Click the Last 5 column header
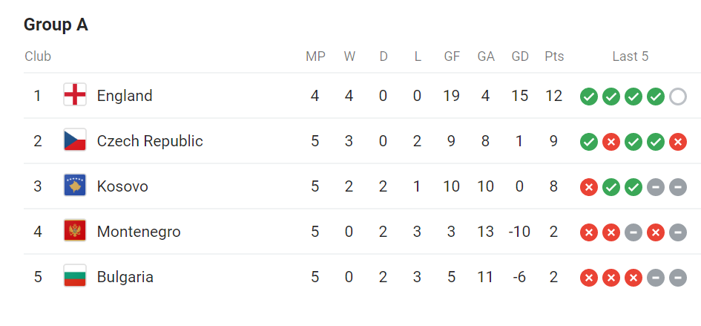 631,56
